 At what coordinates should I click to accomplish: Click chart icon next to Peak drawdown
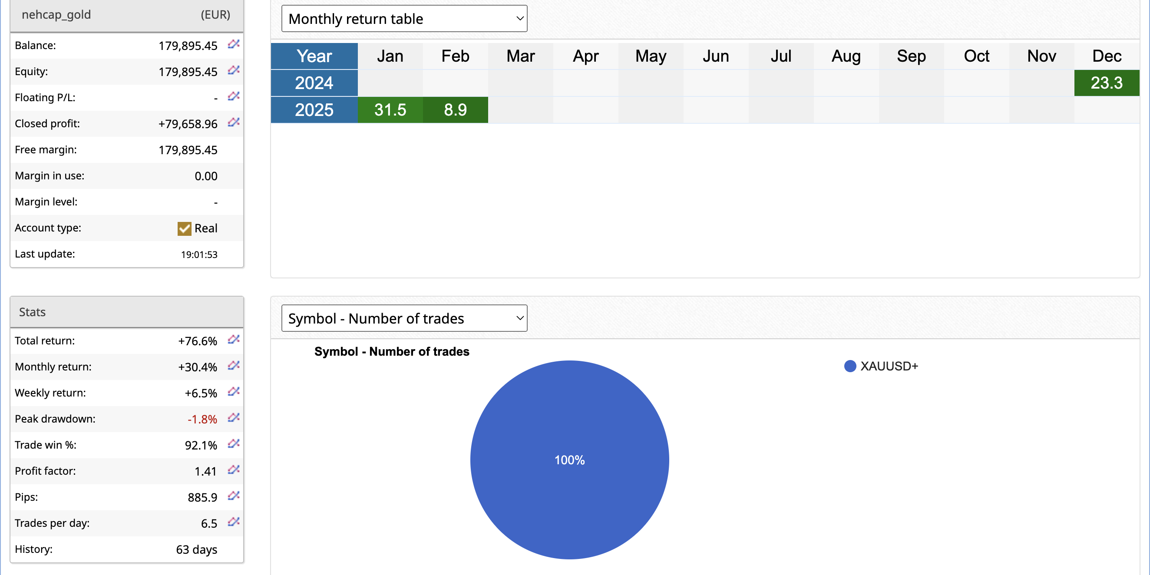[x=234, y=418]
